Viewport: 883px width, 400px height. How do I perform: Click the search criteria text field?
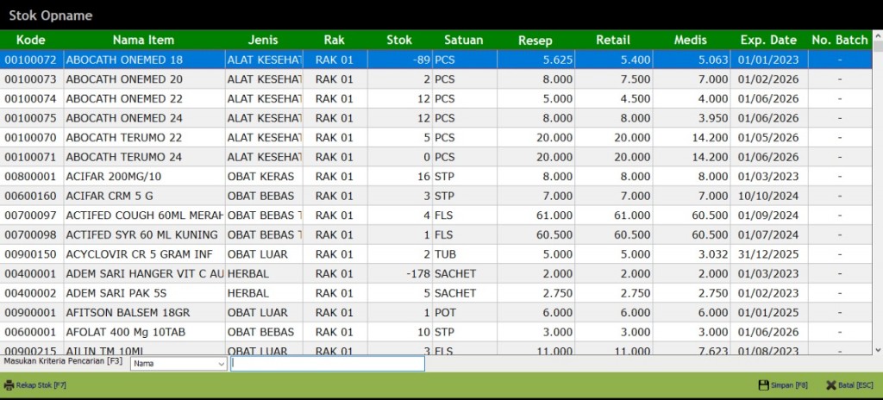pos(328,364)
